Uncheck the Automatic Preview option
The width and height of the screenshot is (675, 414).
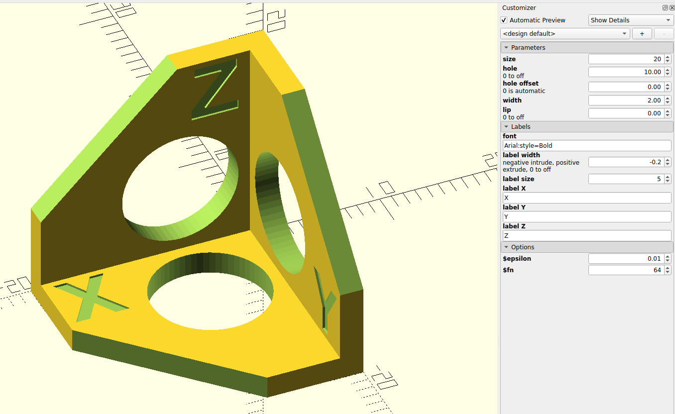coord(504,20)
